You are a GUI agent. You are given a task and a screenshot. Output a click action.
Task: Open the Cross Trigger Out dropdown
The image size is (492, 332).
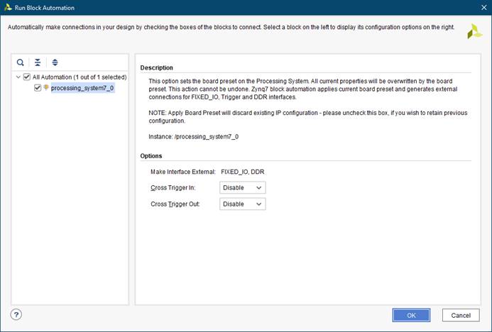[x=242, y=204]
